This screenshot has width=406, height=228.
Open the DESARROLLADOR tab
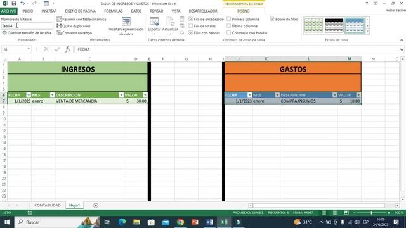pyautogui.click(x=203, y=11)
